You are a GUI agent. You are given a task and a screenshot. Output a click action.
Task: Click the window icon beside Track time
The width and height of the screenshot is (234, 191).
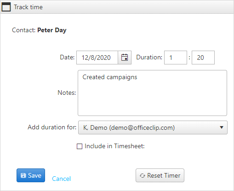(6, 7)
